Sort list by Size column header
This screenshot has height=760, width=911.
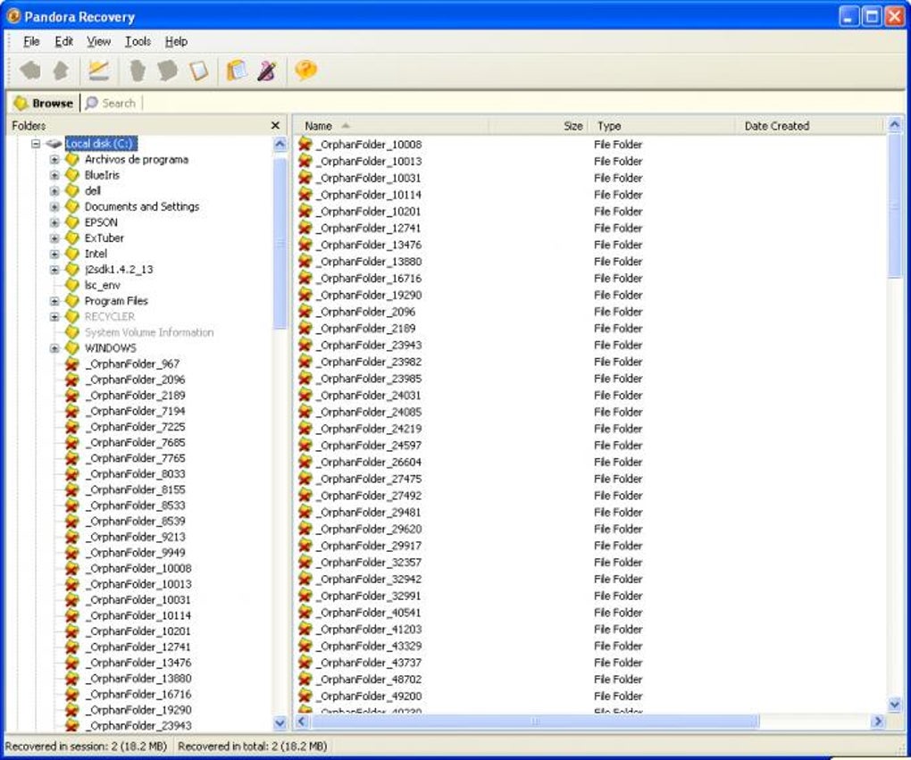click(x=539, y=126)
